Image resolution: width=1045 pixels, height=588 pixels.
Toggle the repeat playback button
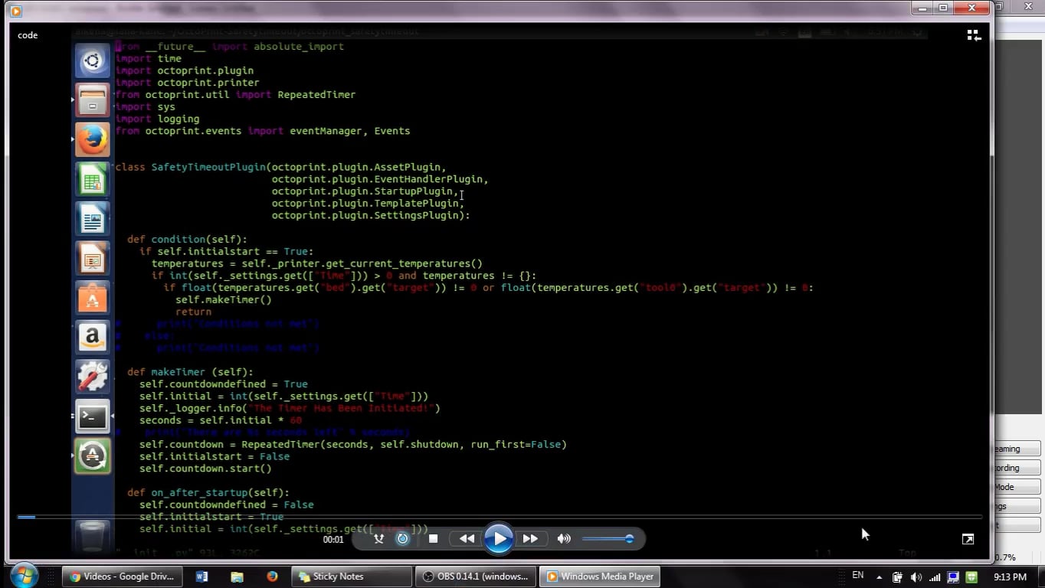403,539
